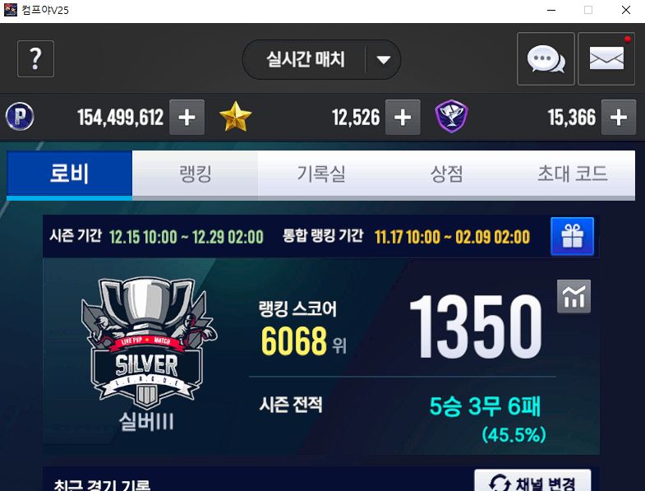Expand the 실시간 매치 dropdown arrow

click(384, 60)
